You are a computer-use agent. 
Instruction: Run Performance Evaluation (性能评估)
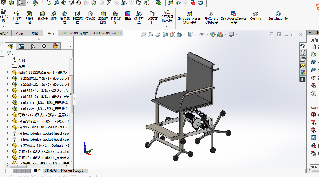(116, 17)
